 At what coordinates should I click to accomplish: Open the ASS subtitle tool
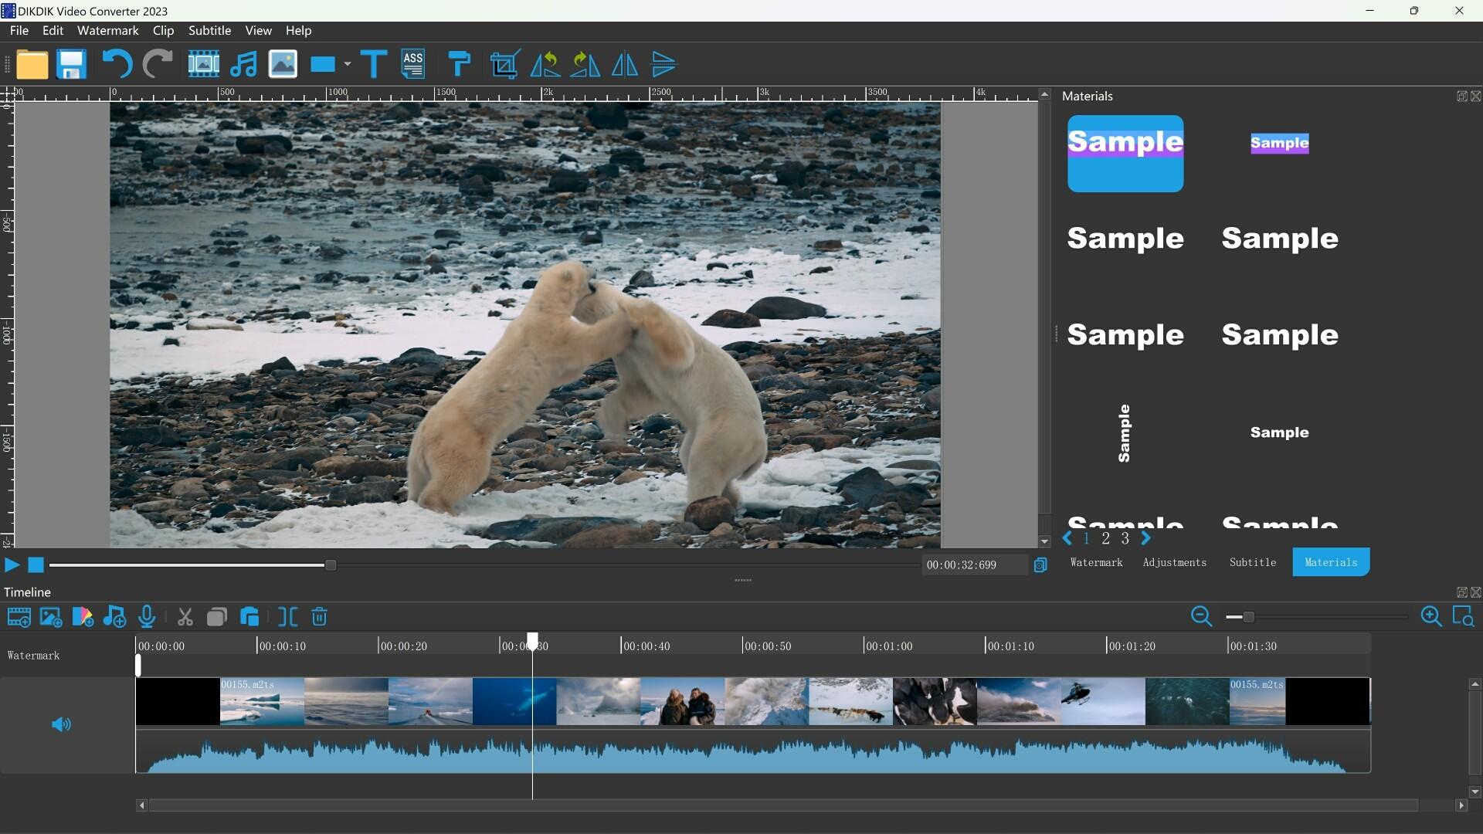tap(412, 64)
